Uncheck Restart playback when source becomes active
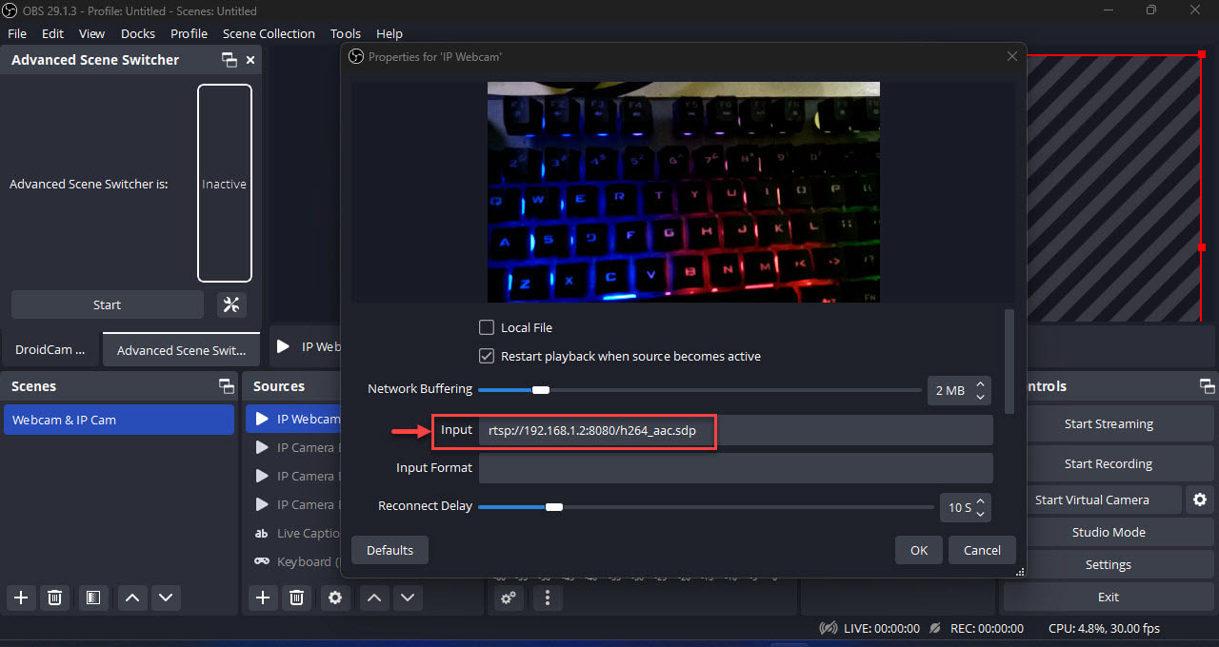This screenshot has width=1219, height=647. (487, 356)
